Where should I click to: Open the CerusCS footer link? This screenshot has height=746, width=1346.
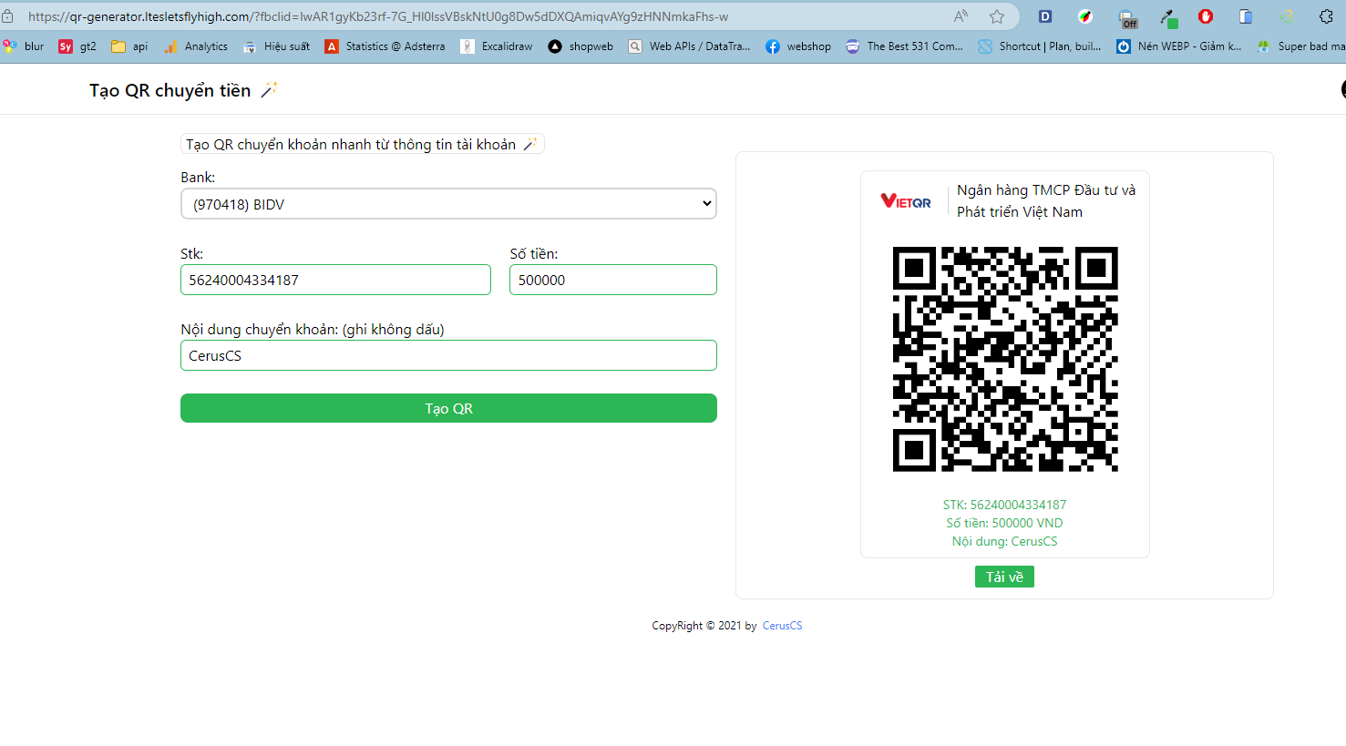click(782, 626)
